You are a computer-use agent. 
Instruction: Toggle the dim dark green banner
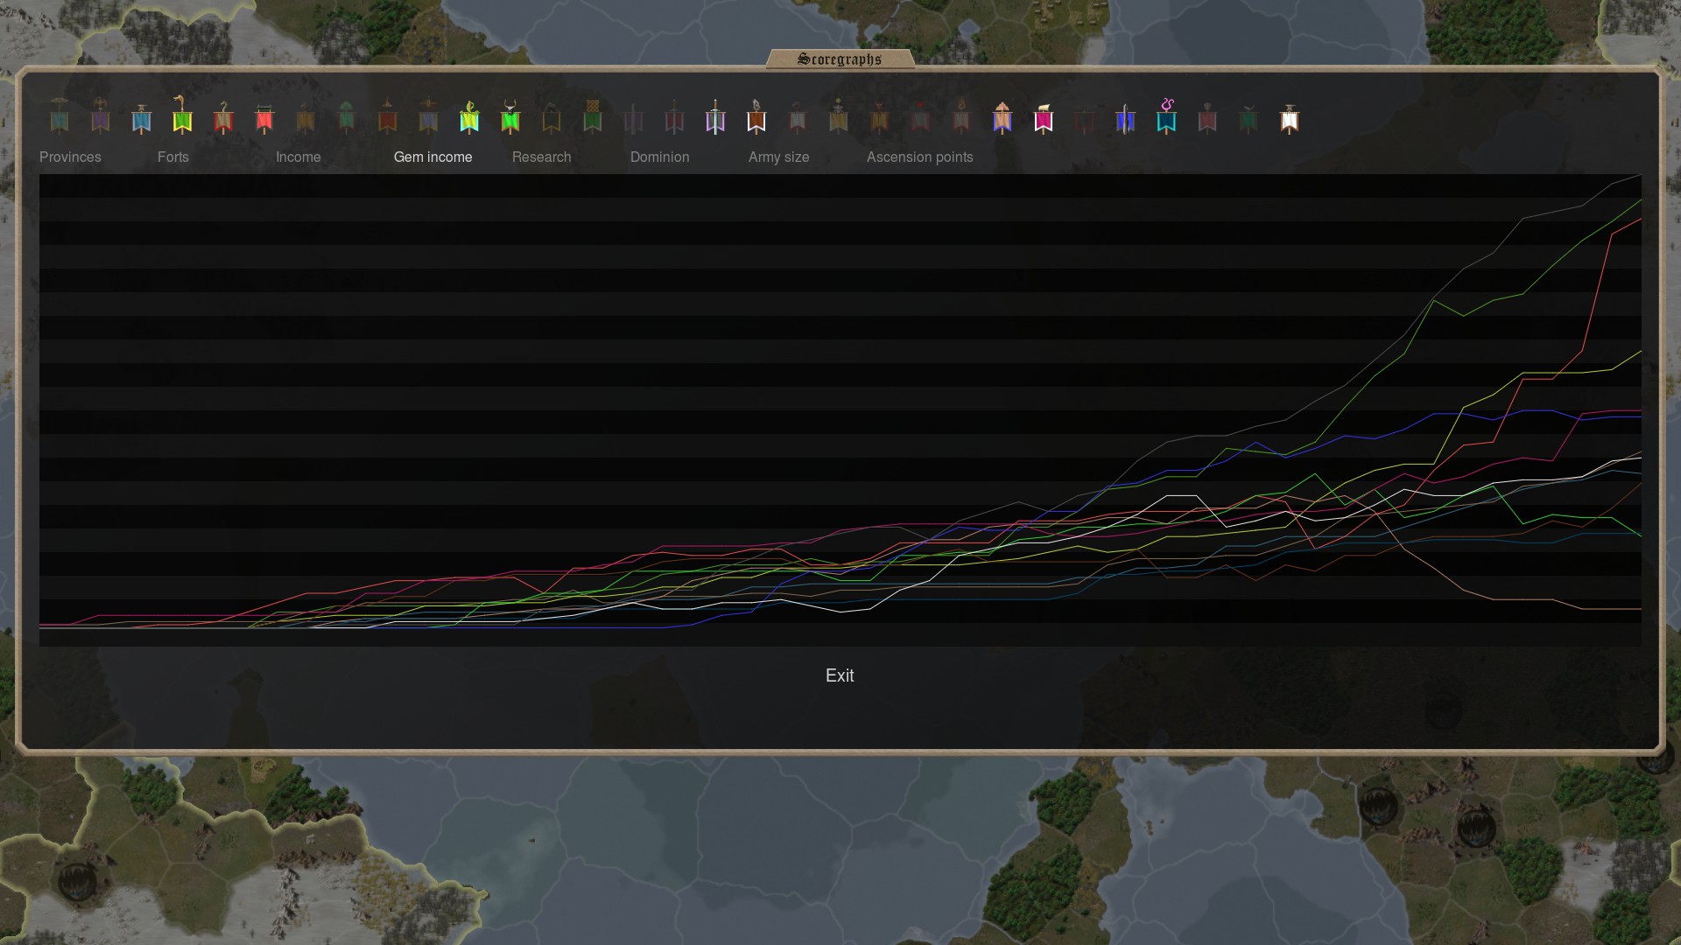click(x=1248, y=118)
